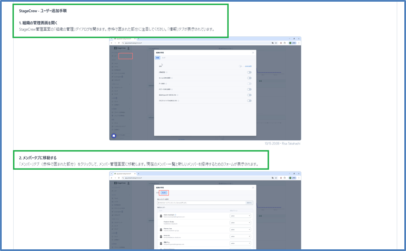
Task: Click caption '10/15 20:08 · Risa Takahashi'
Action: coord(283,144)
